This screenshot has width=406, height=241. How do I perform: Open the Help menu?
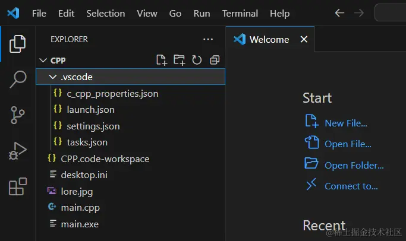(x=279, y=13)
